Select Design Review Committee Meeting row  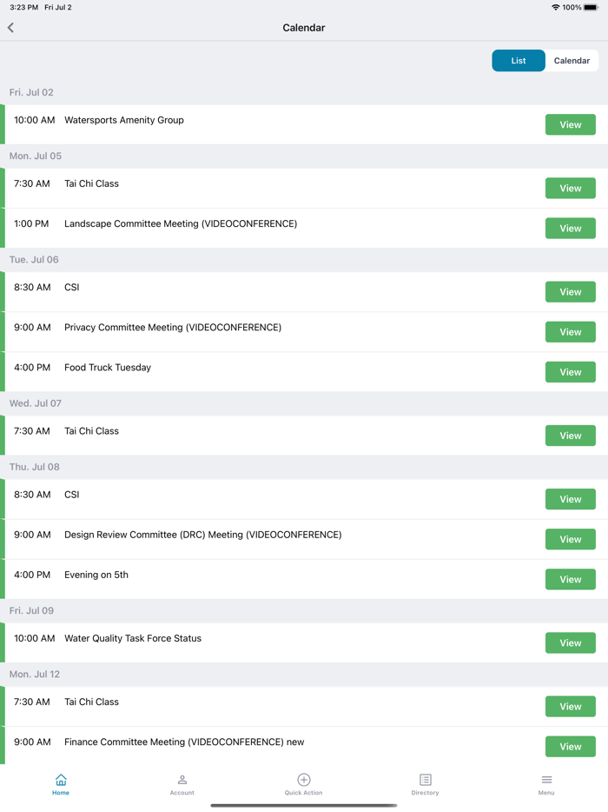202,536
